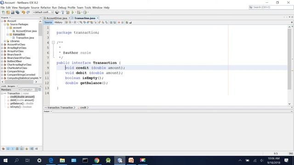Click transaction.Transaction breadcrumb

coord(60,108)
